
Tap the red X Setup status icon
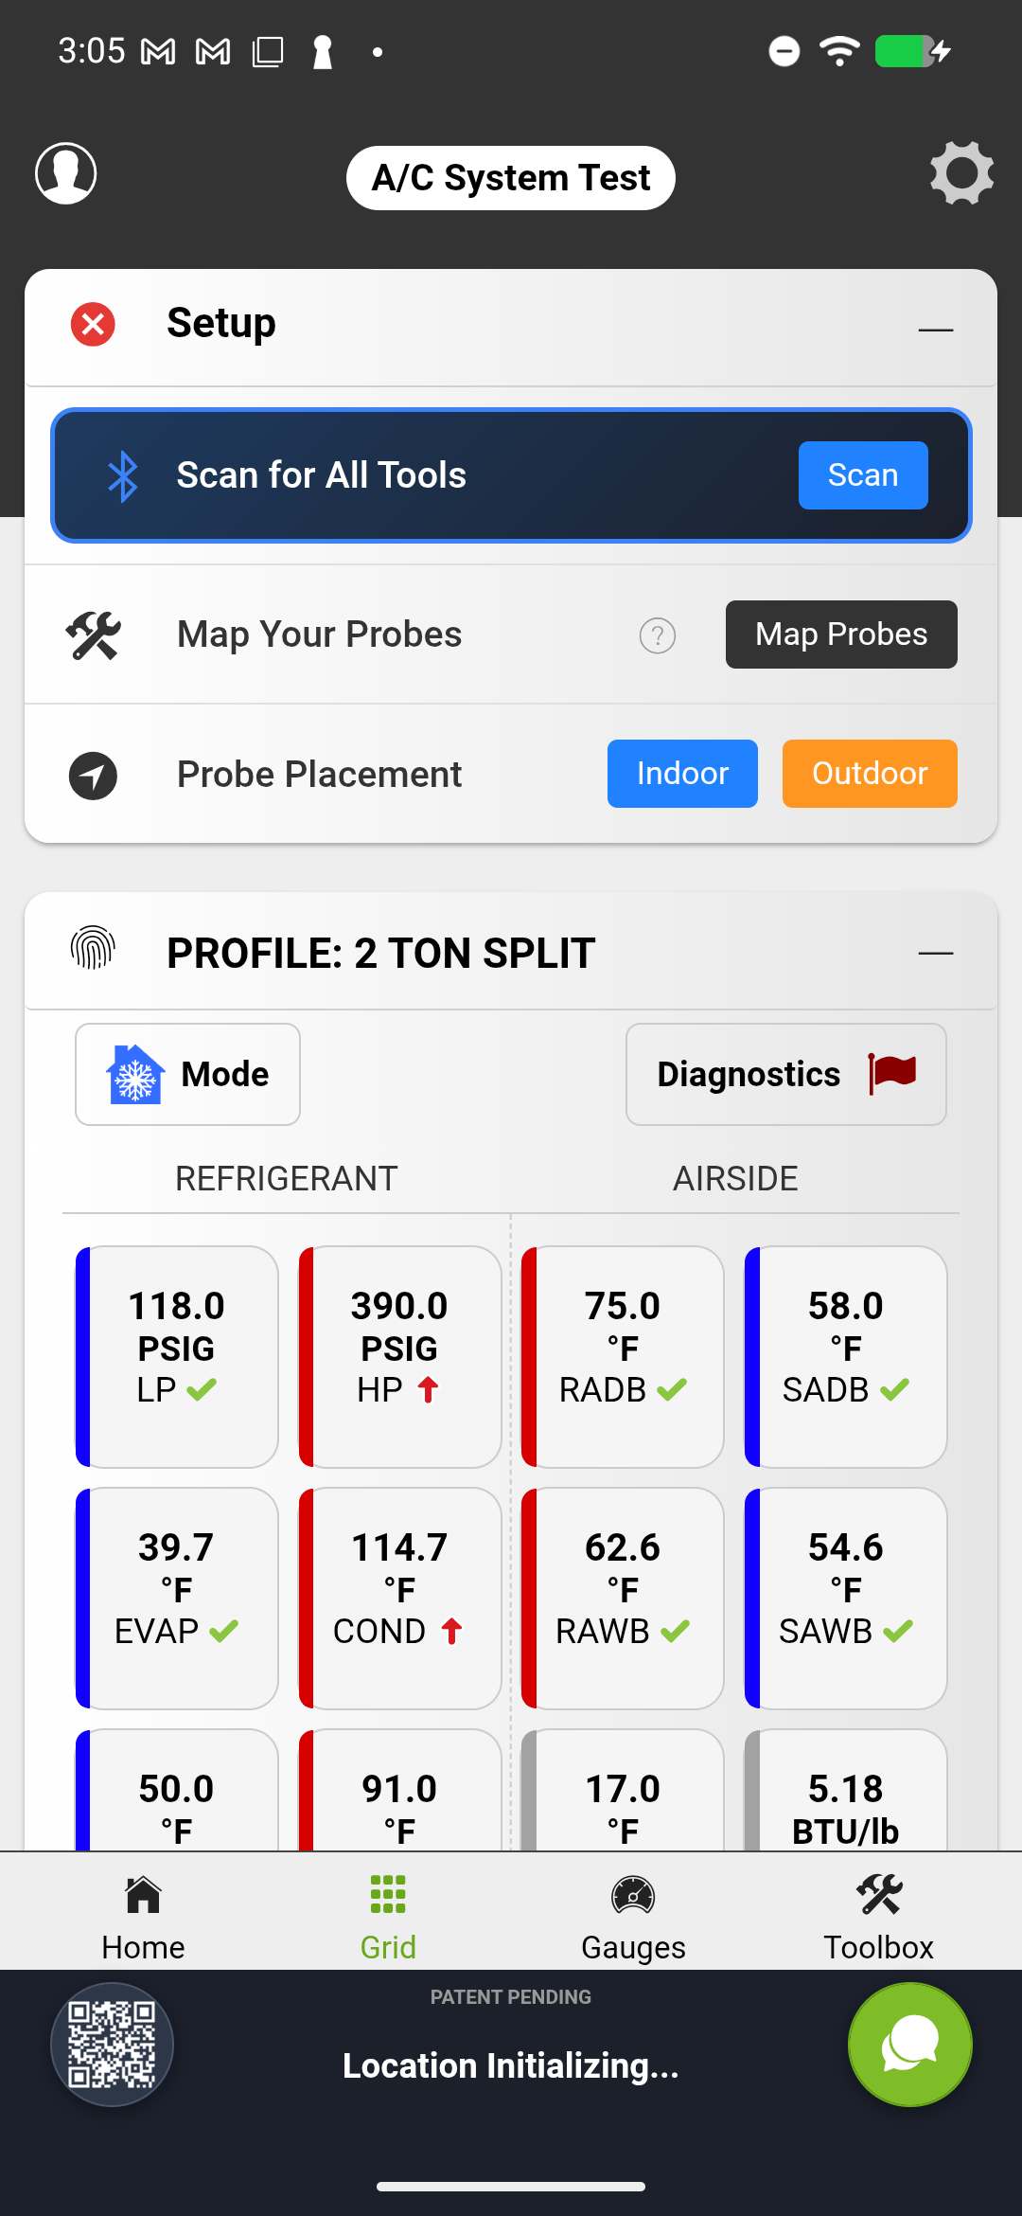click(x=93, y=324)
